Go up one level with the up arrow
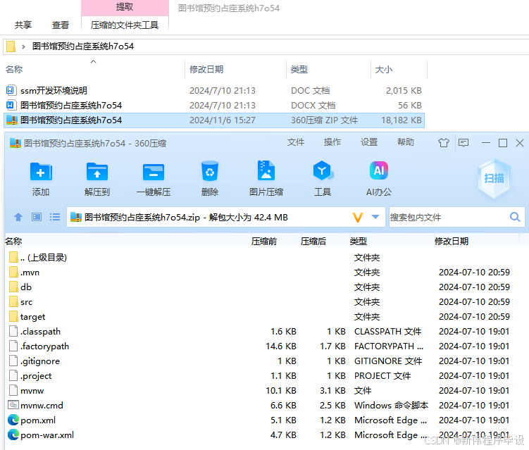The width and height of the screenshot is (529, 450). pyautogui.click(x=18, y=217)
